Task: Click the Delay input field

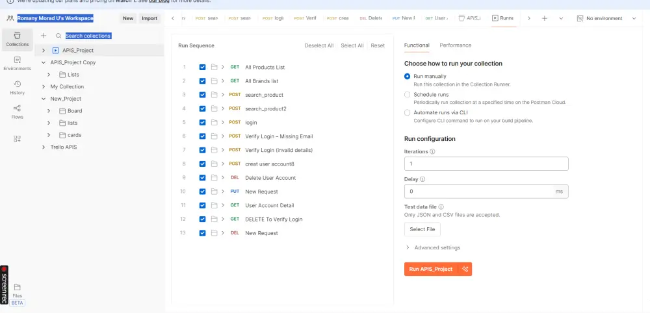Action: (486, 192)
